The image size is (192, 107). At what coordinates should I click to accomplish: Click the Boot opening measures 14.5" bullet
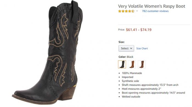point(153,93)
